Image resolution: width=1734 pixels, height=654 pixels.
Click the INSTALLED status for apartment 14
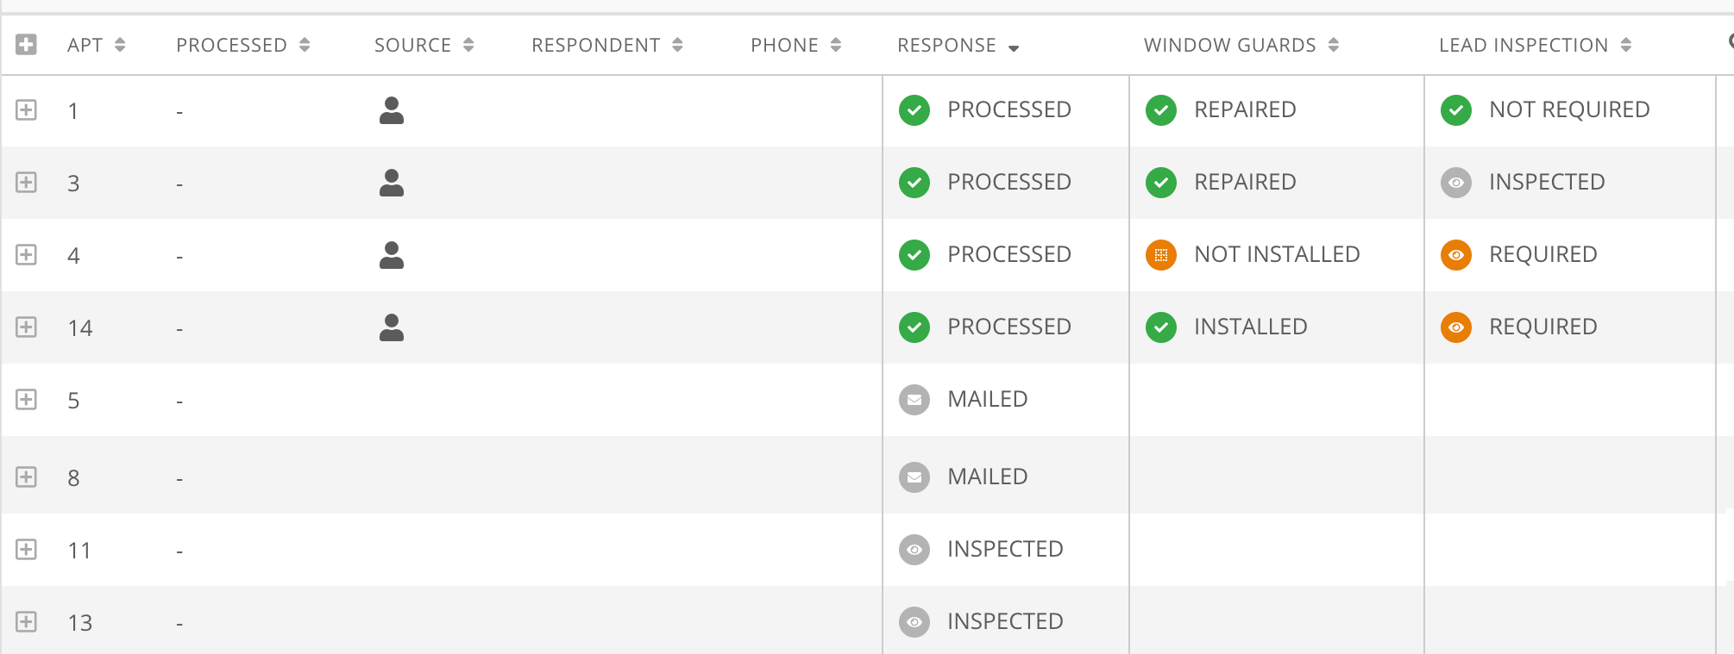pos(1251,327)
